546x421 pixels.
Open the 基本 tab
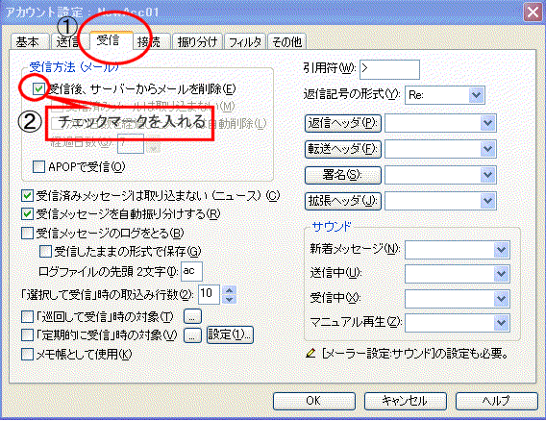point(29,41)
